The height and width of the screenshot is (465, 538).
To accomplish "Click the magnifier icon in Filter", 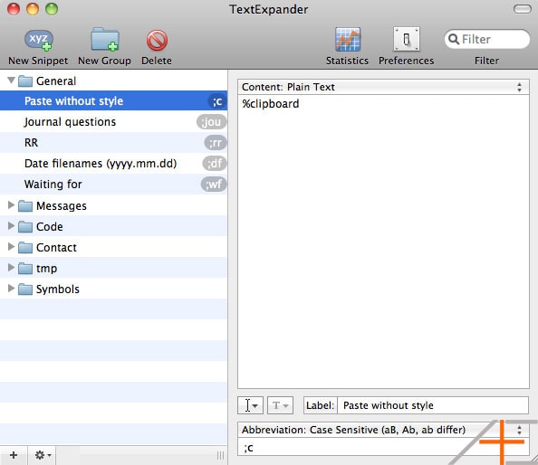I will click(454, 39).
